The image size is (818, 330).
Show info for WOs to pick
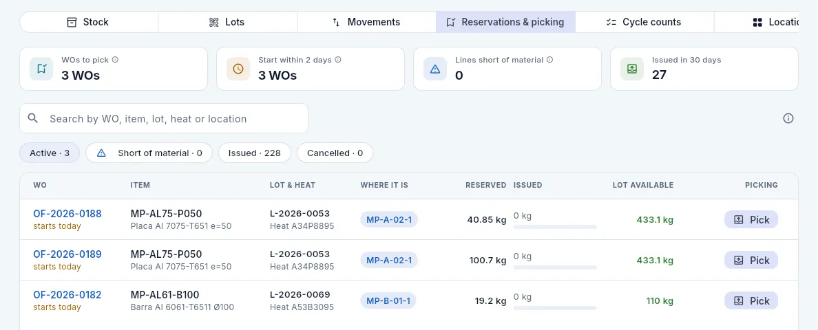pos(115,60)
